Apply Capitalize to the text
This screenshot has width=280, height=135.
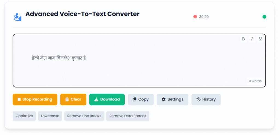click(24, 116)
